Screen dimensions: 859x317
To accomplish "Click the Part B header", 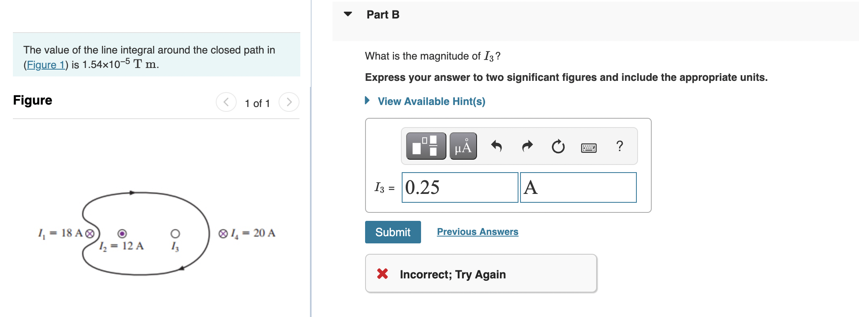I will (383, 14).
